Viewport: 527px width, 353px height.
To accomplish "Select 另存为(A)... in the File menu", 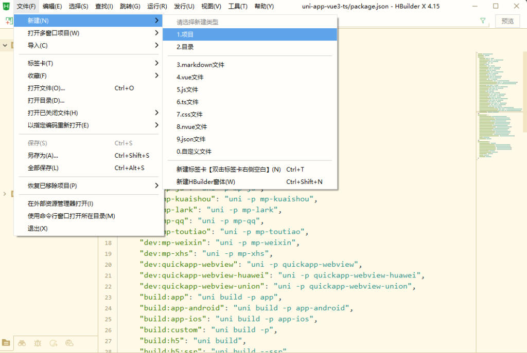I will [x=43, y=156].
